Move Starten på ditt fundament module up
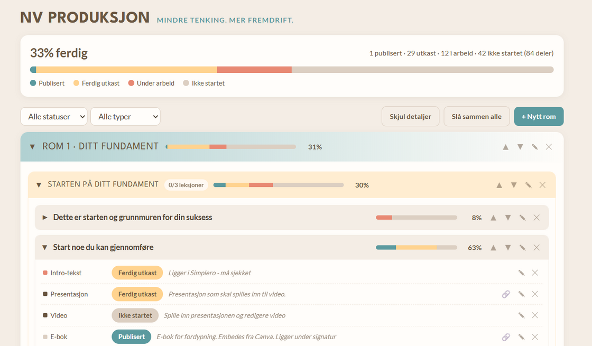Image resolution: width=592 pixels, height=346 pixels. (x=499, y=185)
